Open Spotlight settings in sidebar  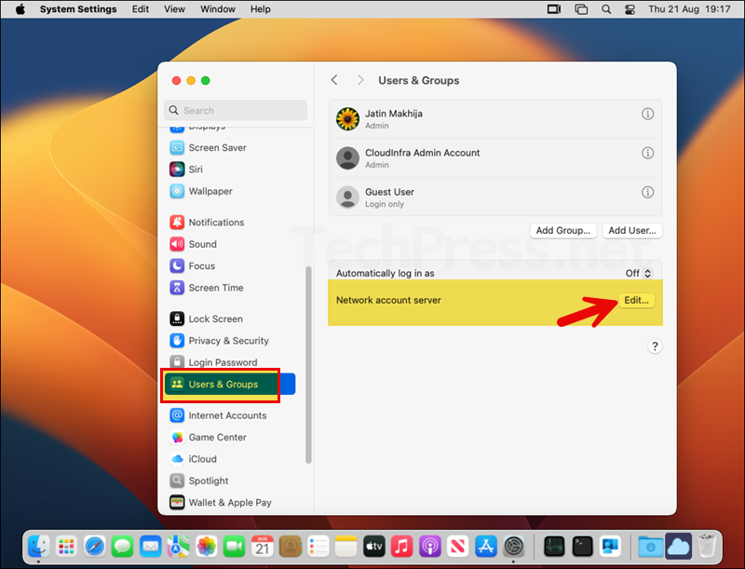tap(199, 481)
